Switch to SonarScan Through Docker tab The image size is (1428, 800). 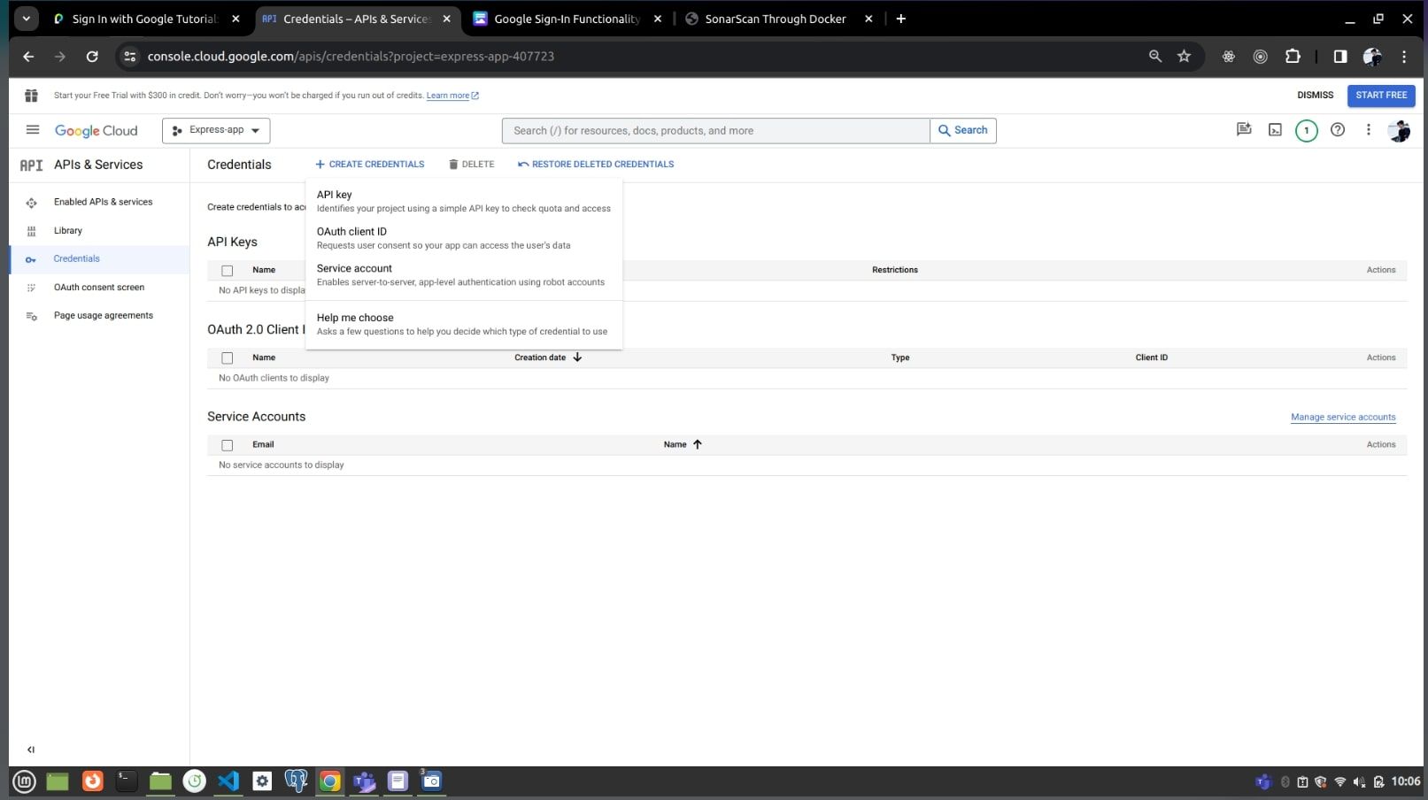click(779, 19)
